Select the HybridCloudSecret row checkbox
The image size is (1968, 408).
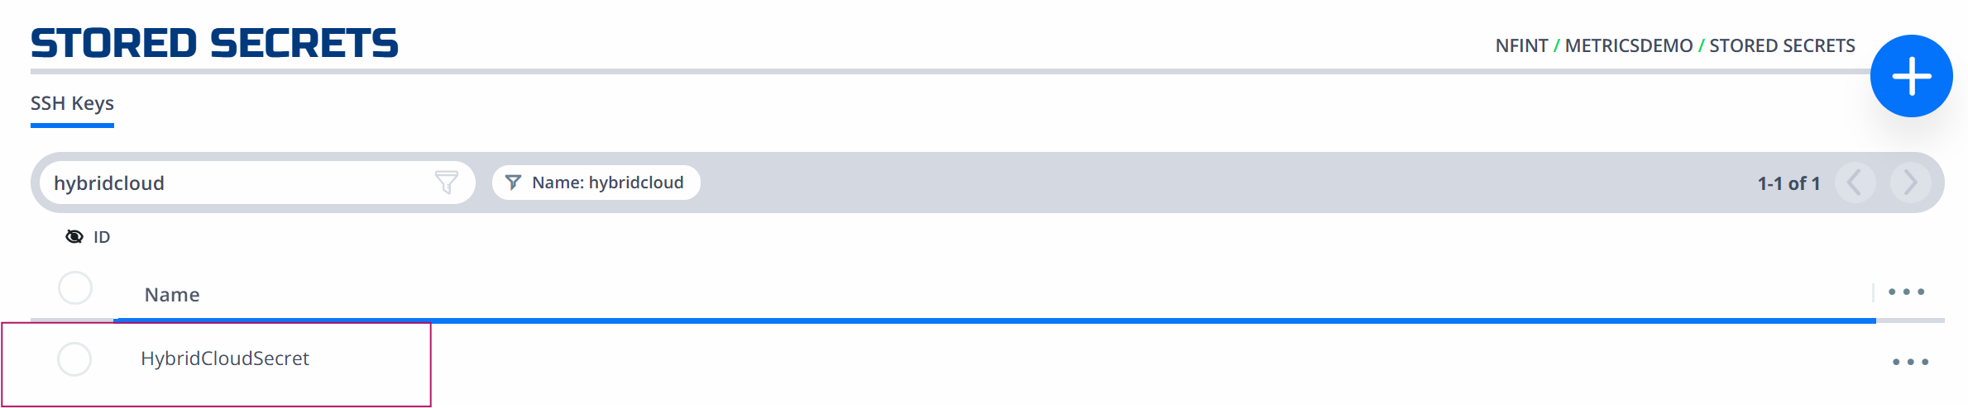[74, 359]
